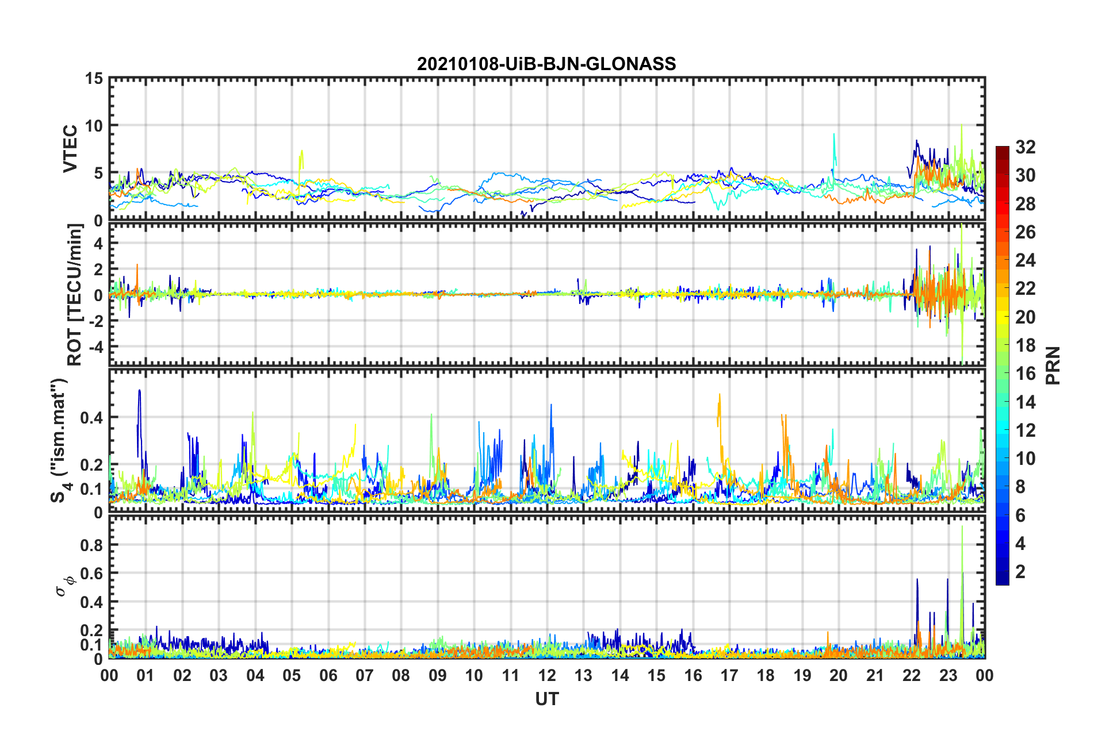
Task: Click the "ROT [TECU/min]" axis label
Action: [x=75, y=295]
